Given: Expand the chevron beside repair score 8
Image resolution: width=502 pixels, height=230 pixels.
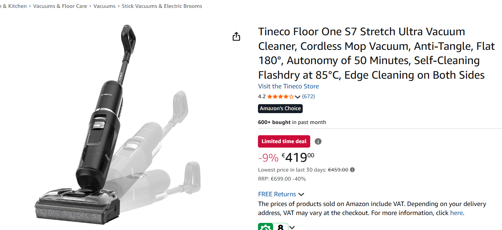Looking at the screenshot, I should pyautogui.click(x=292, y=227).
